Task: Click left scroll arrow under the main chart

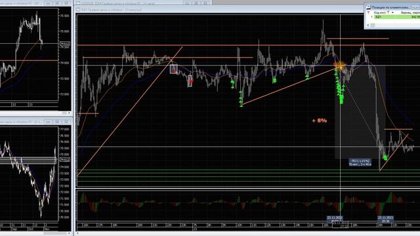Action: click(x=78, y=233)
